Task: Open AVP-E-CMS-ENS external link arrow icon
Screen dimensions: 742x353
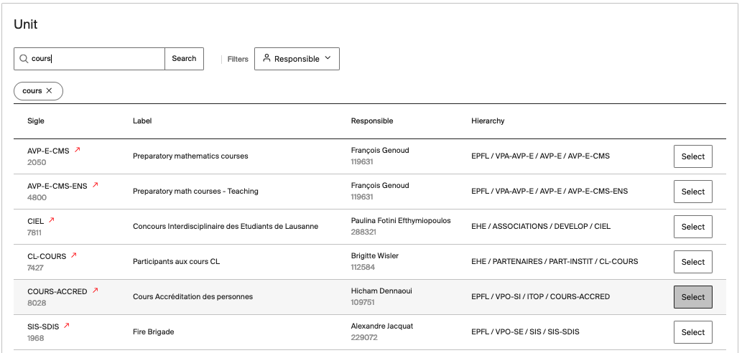Action: 95,185
